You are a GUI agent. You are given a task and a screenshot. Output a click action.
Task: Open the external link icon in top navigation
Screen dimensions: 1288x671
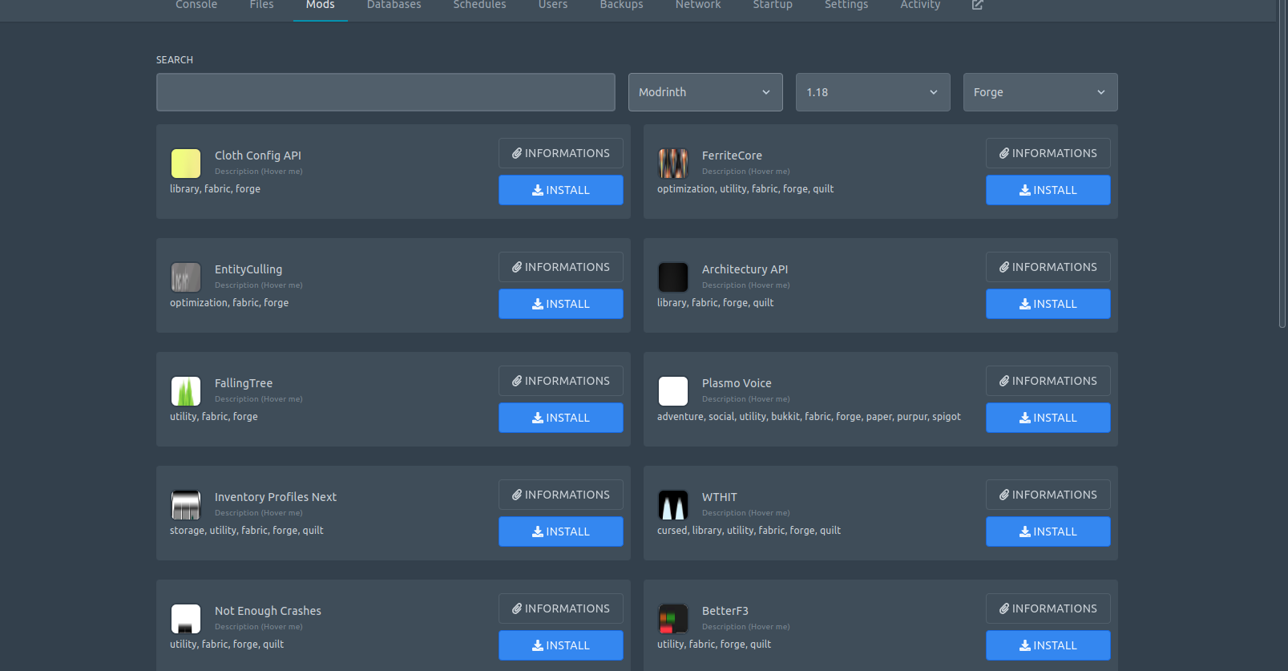coord(977,5)
